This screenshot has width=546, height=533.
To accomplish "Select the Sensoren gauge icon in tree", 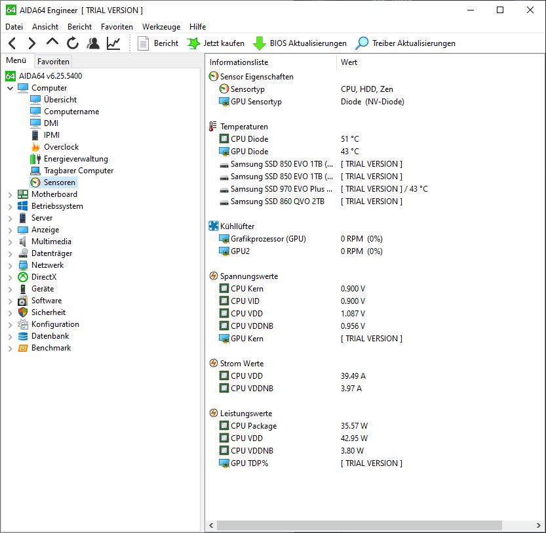I will click(x=35, y=182).
